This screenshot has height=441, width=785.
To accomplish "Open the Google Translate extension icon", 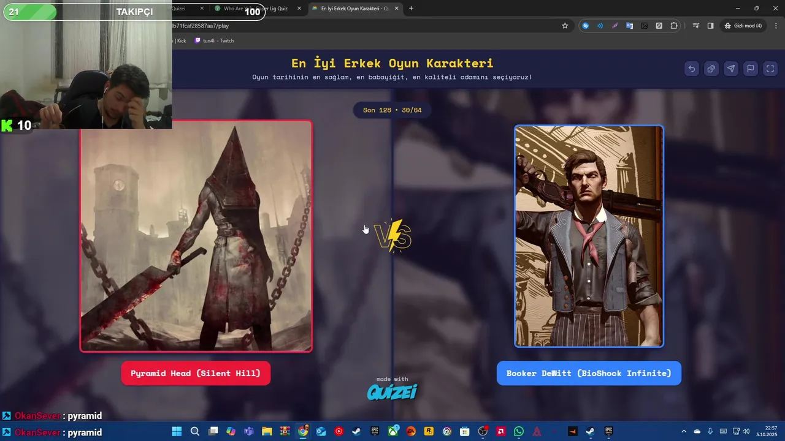I will pos(629,26).
